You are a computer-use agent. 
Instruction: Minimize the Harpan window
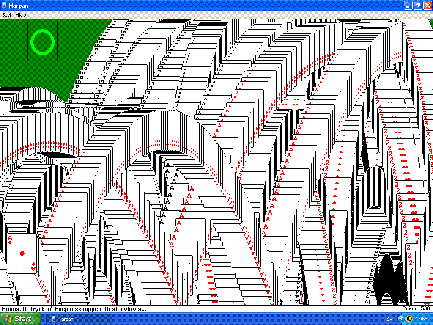408,5
